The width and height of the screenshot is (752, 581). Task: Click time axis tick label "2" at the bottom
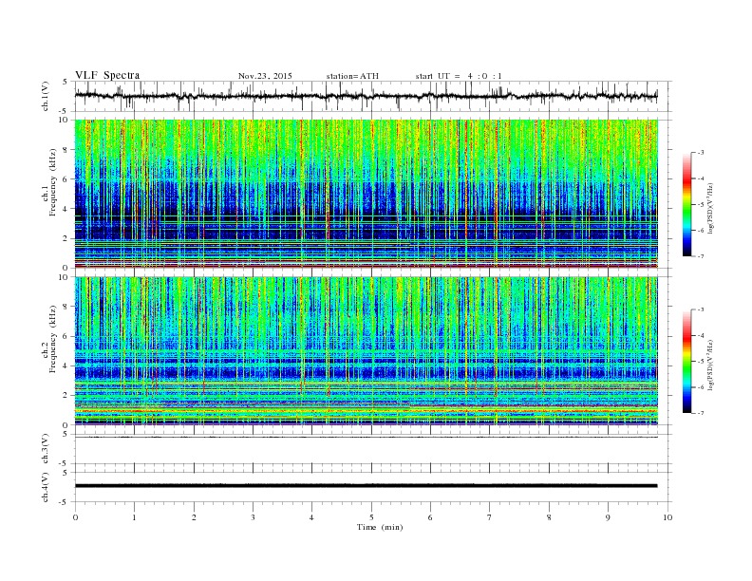tap(194, 517)
